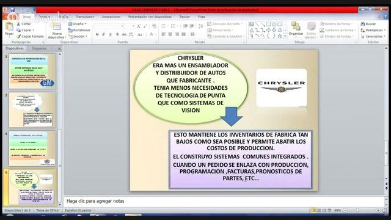Open PowerPoint help question mark
The height and width of the screenshot is (220, 391).
click(x=386, y=16)
